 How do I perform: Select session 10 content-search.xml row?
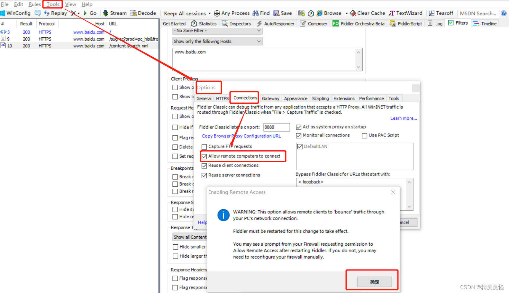(x=79, y=46)
